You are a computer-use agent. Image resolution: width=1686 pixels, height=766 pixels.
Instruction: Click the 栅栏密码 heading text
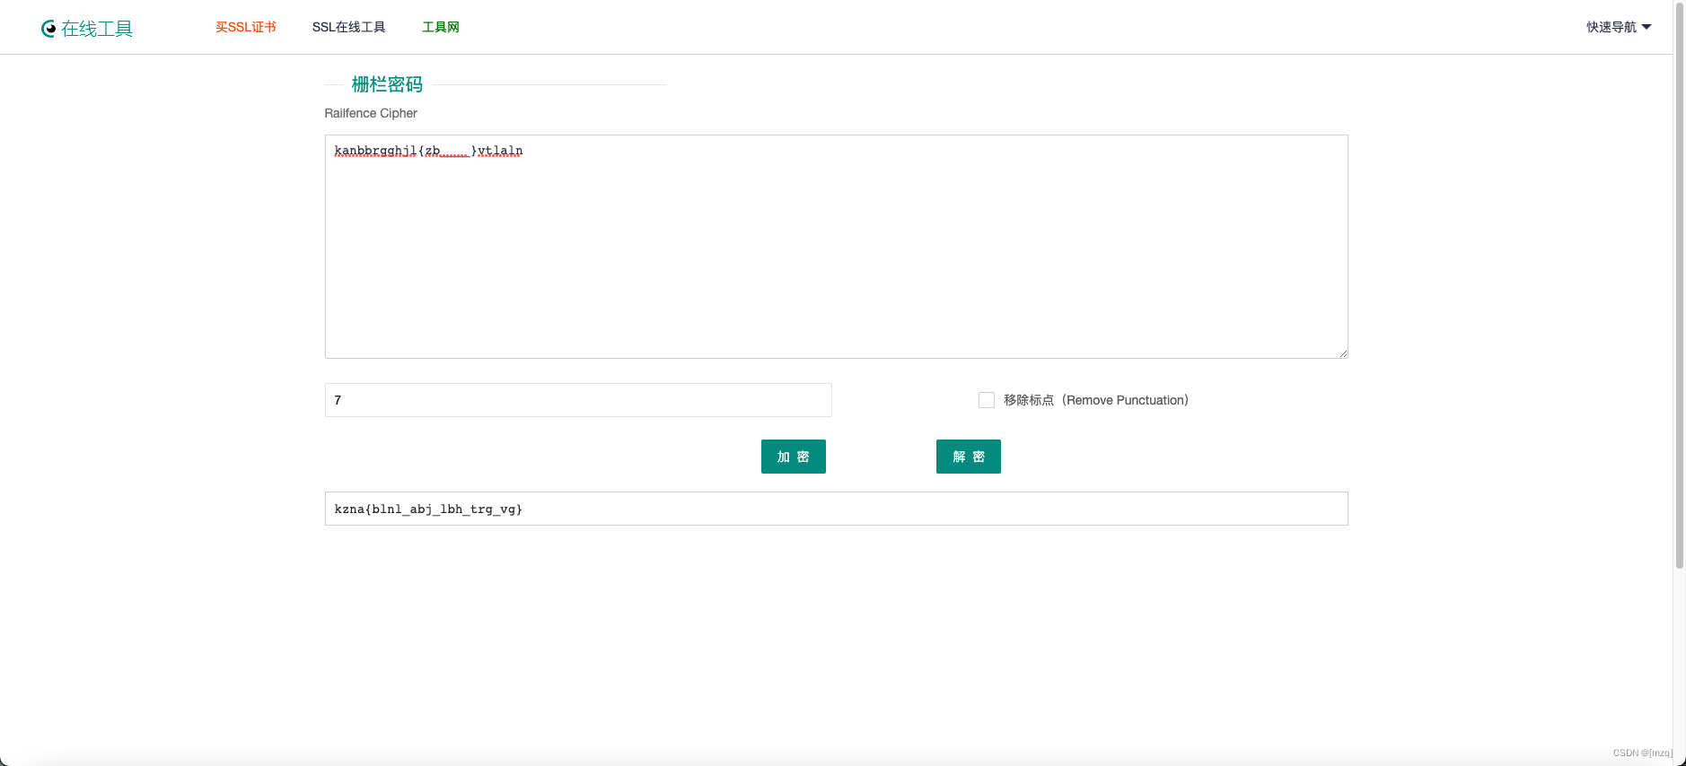click(x=387, y=84)
